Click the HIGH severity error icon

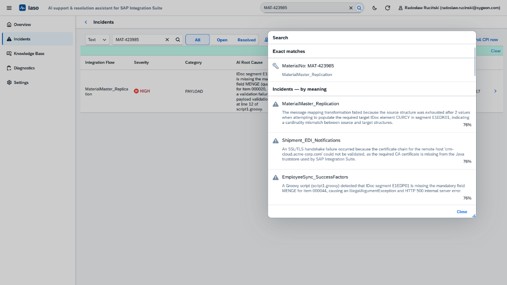click(x=136, y=91)
